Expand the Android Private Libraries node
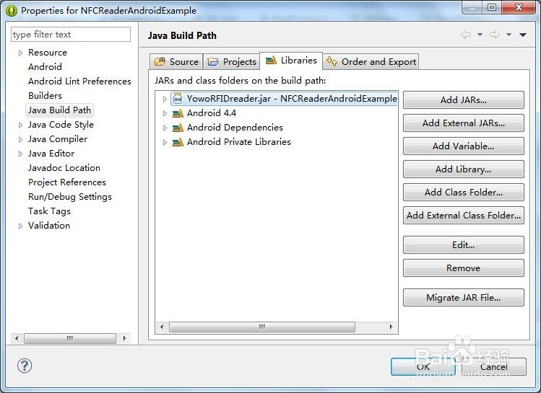 [165, 142]
